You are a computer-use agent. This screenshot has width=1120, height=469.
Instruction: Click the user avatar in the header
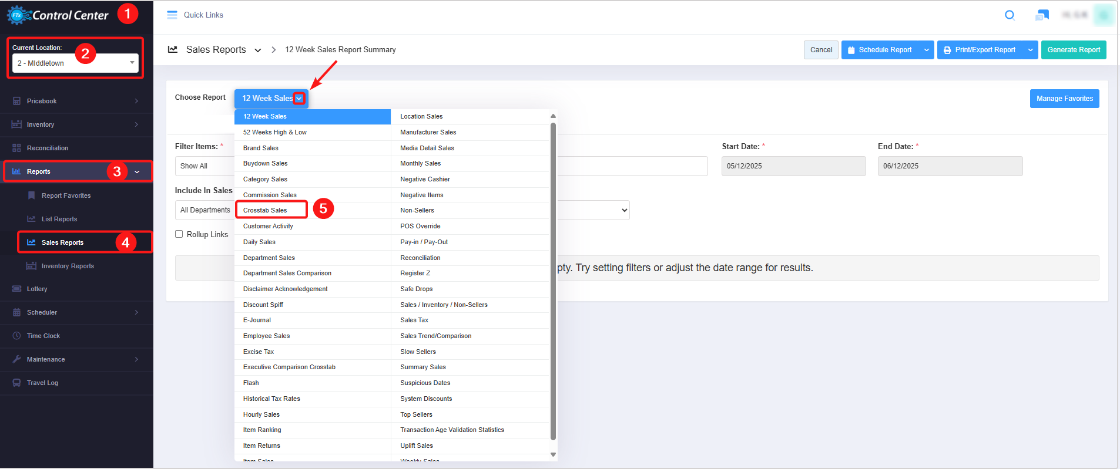coord(1103,15)
